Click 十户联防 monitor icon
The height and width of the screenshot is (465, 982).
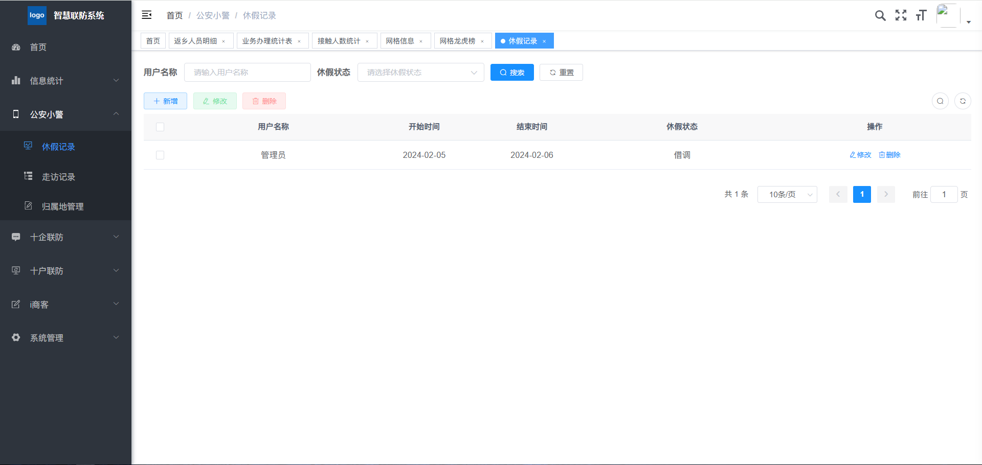16,270
